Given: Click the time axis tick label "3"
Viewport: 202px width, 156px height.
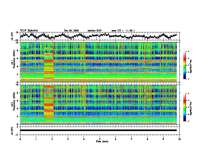Looking at the screenshot, I should (x=68, y=139).
